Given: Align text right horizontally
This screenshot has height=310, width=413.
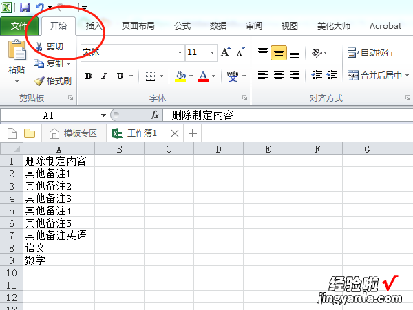Looking at the screenshot, I should [295, 76].
